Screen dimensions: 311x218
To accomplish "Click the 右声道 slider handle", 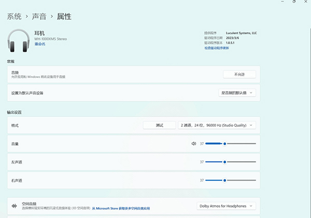I will [x=224, y=180].
